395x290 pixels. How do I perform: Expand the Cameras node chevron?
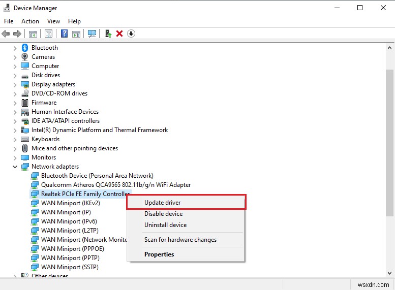15,57
